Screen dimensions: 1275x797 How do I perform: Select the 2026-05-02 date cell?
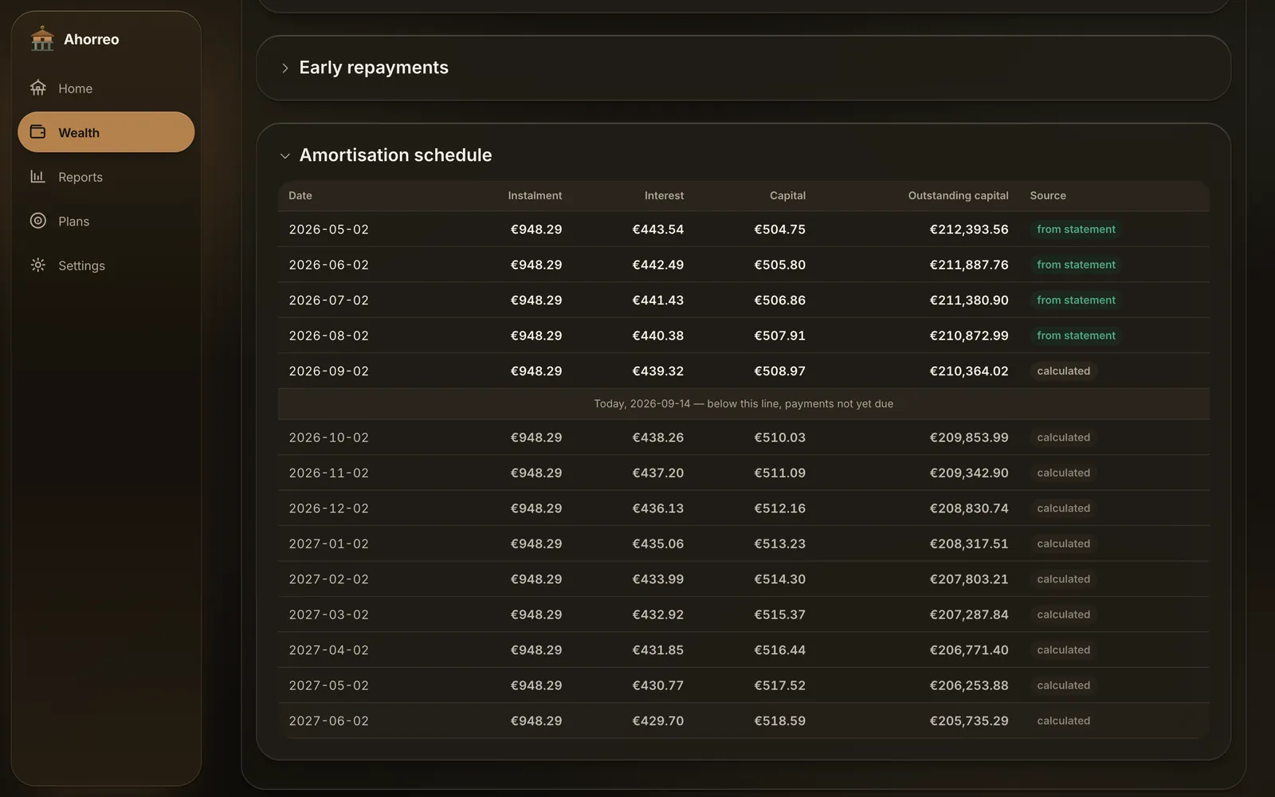pyautogui.click(x=328, y=230)
